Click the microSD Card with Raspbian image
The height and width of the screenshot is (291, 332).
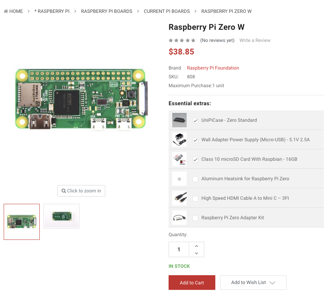pos(179,159)
